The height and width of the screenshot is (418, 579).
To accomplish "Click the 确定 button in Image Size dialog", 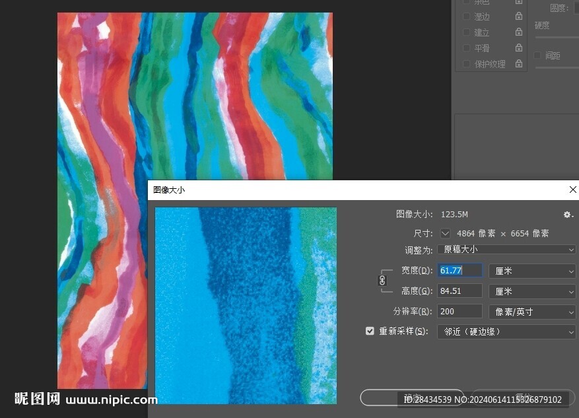I will (412, 398).
